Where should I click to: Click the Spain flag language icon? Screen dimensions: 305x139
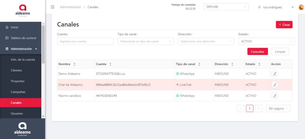301,7
